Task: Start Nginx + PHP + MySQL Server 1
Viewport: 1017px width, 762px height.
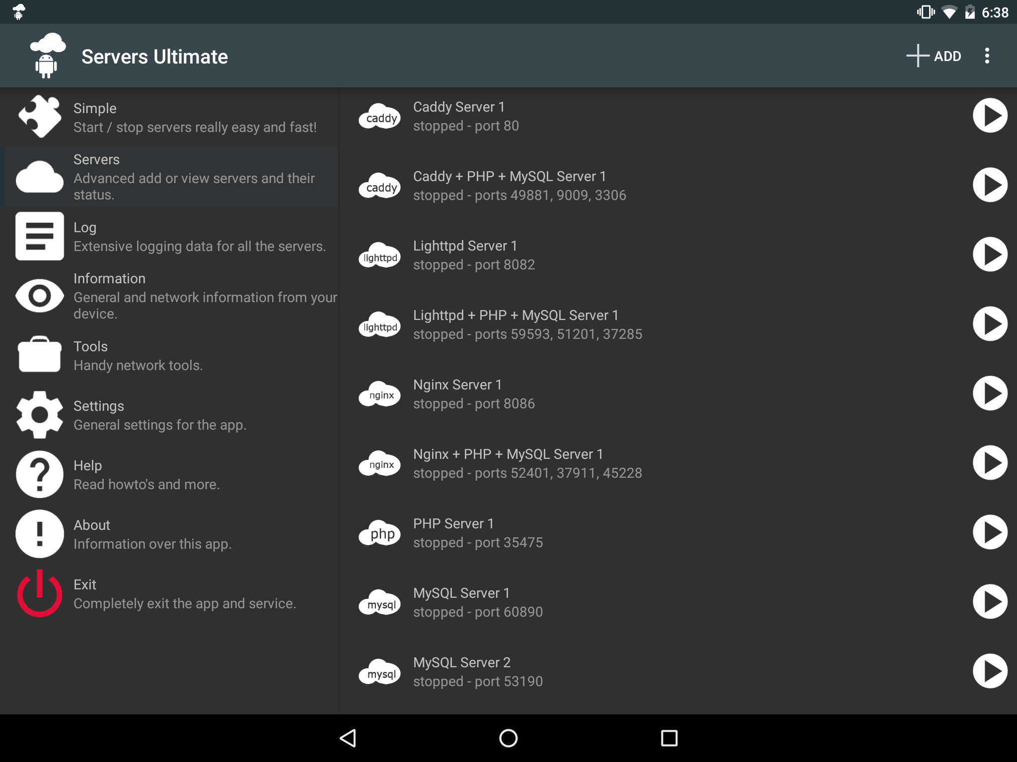Action: pos(990,463)
